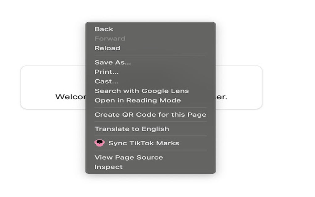The image size is (315, 197).
Task: Click the greyed-out Forward entry
Action: click(110, 39)
